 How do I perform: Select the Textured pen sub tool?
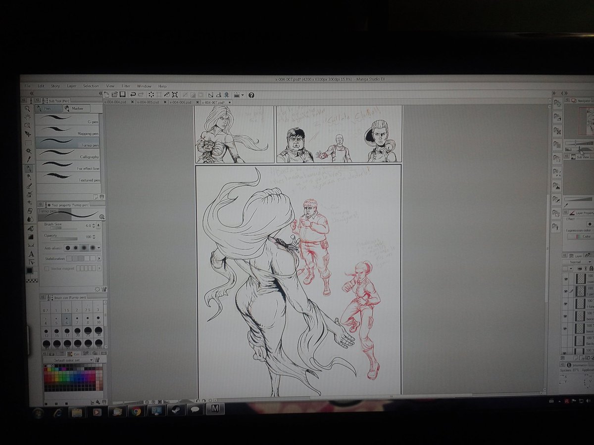69,178
